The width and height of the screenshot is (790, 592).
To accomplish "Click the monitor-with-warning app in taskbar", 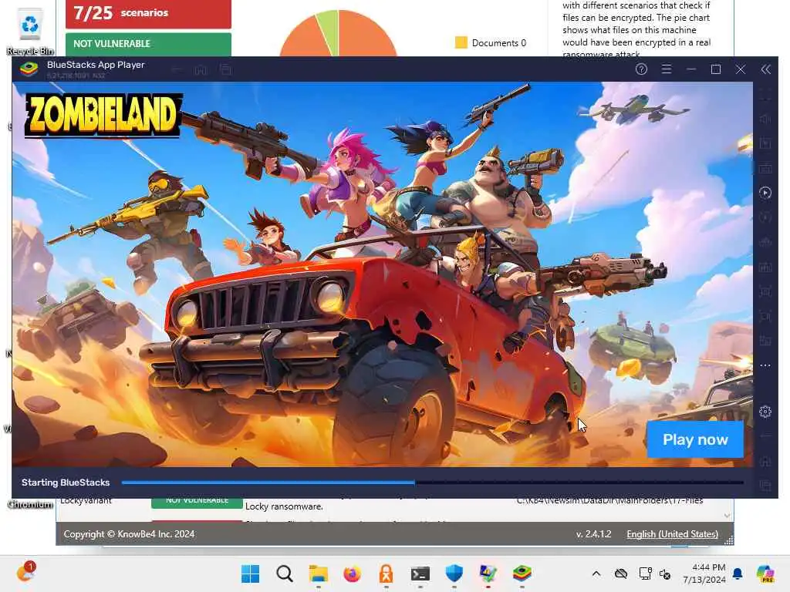I will 488,573.
